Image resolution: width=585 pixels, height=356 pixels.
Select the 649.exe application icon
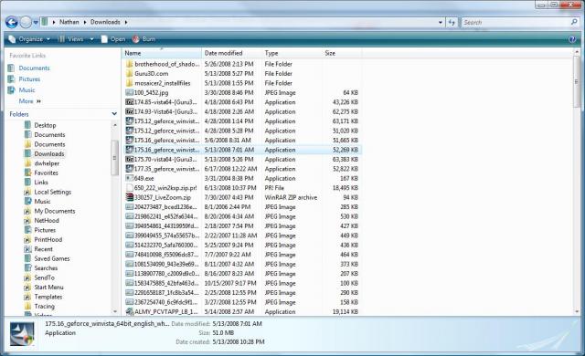pyautogui.click(x=130, y=178)
